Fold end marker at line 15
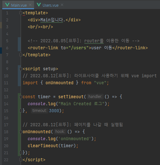160x165 pixels. pos(21,111)
